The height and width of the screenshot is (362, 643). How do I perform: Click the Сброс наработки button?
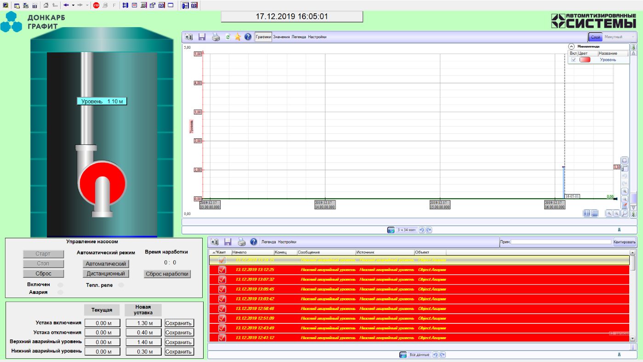pos(167,274)
